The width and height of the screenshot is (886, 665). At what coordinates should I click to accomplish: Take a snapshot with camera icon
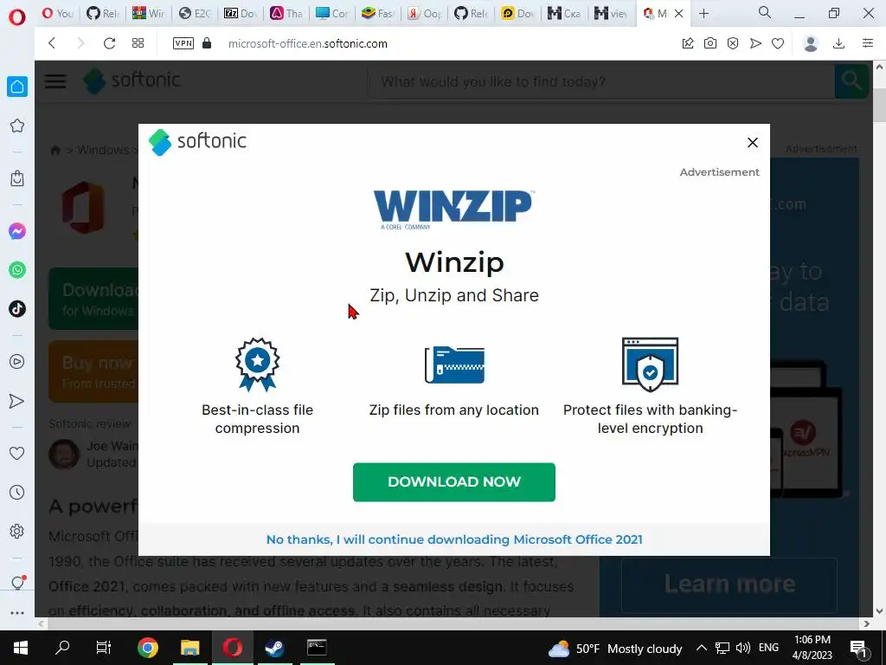tap(710, 43)
